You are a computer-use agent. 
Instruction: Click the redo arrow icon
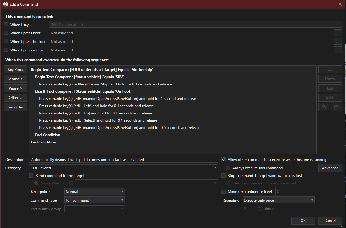(x=336, y=107)
